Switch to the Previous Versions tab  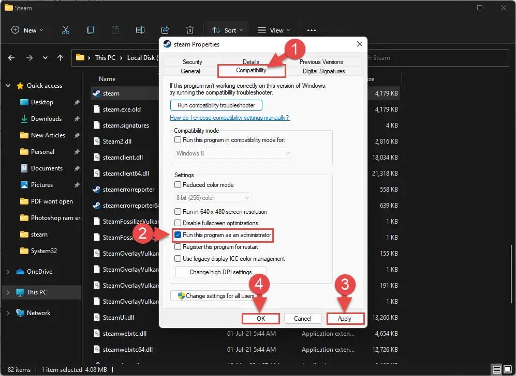[321, 62]
